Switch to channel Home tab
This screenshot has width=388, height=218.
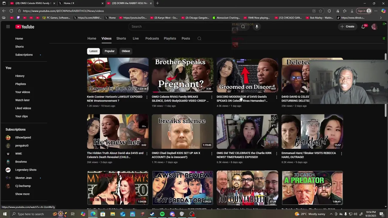coord(92,38)
